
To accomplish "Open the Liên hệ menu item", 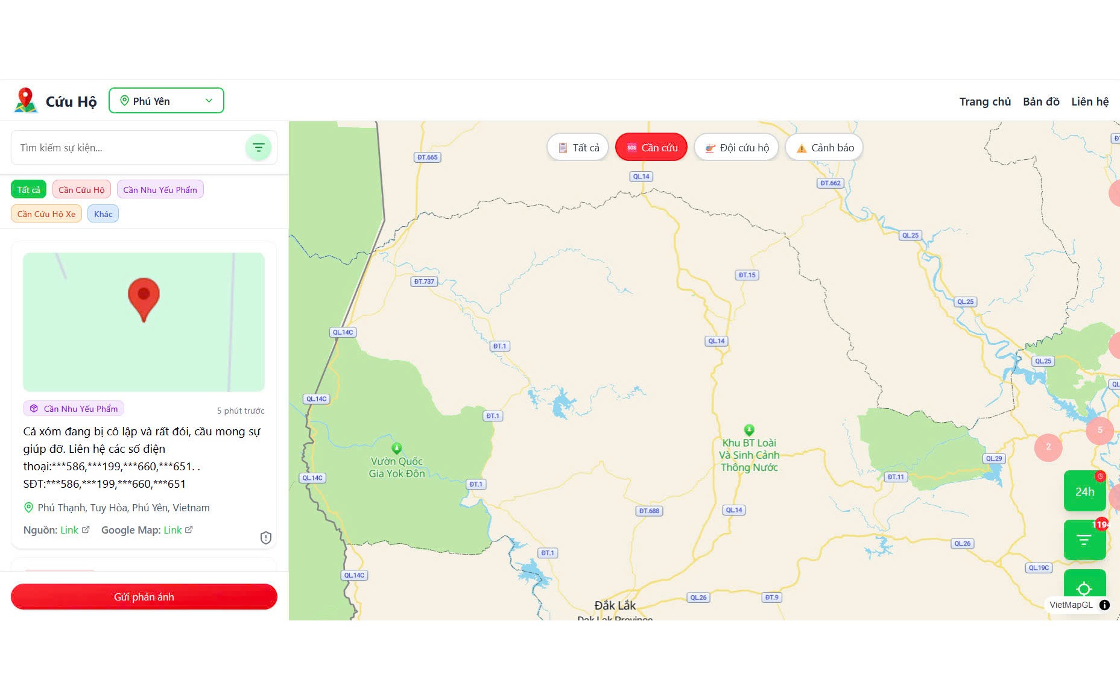I will 1090,101.
